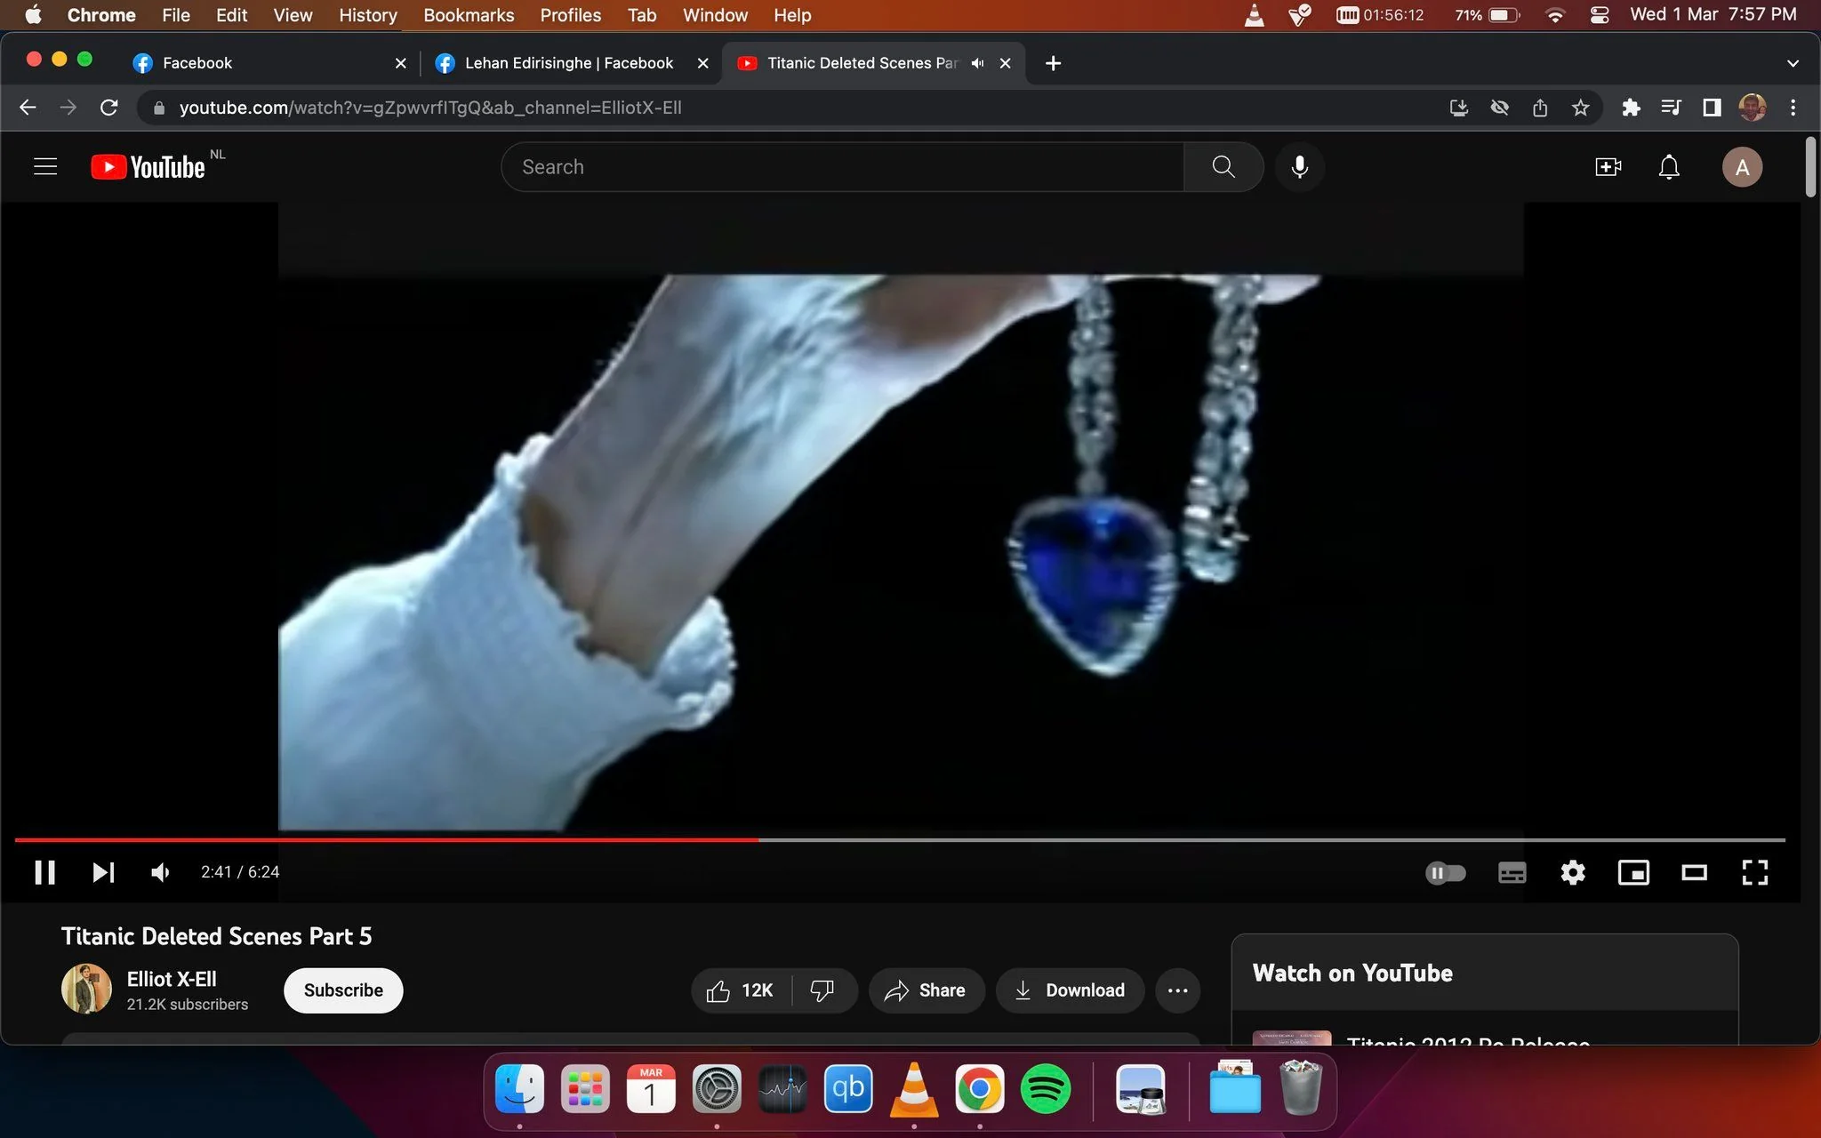Enter full screen mode
Image resolution: width=1821 pixels, height=1138 pixels.
[1754, 873]
